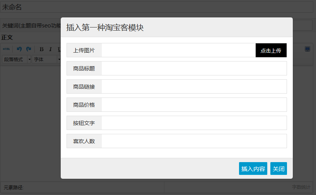316x195 pixels.
Task: Click the 插入内容 button
Action: pos(253,169)
